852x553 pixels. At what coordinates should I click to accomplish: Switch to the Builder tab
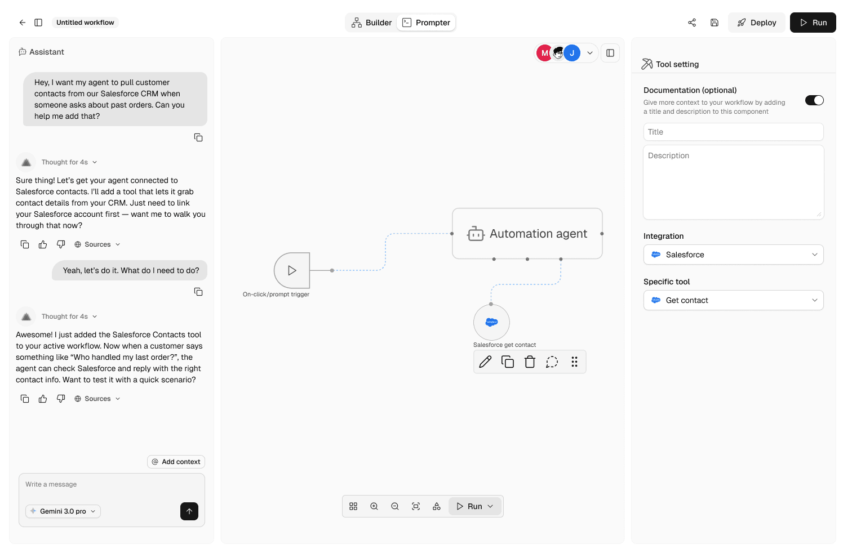pyautogui.click(x=371, y=22)
